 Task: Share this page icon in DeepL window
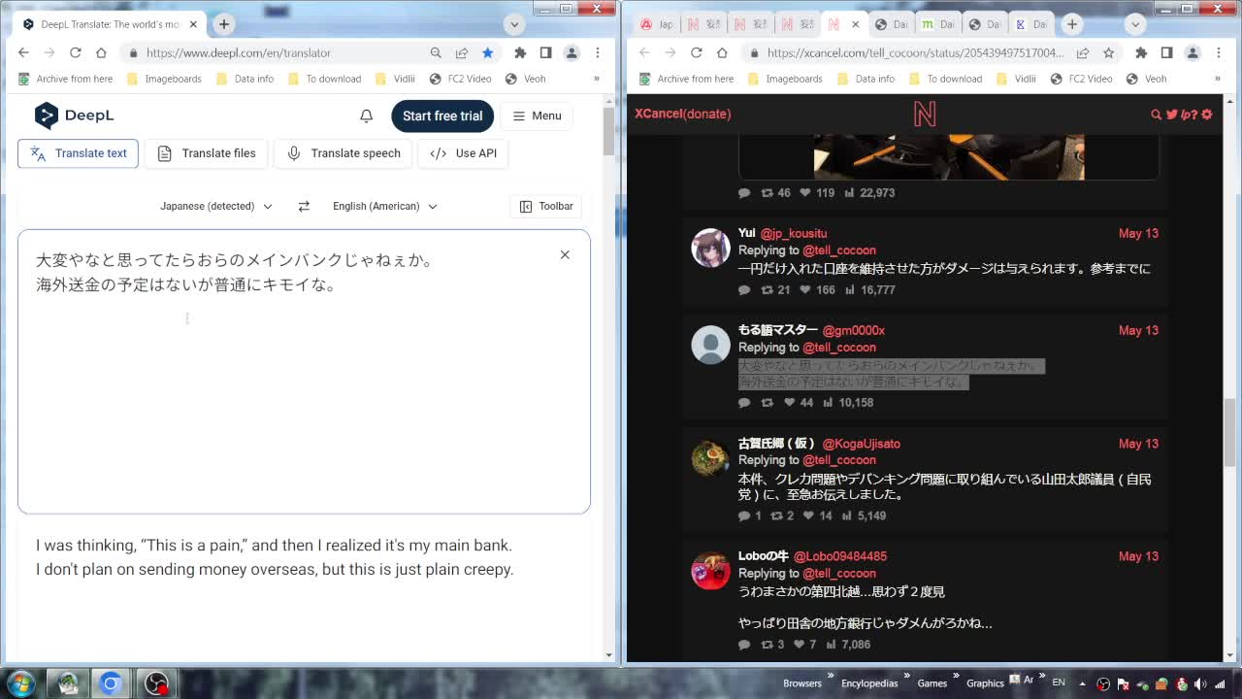(462, 52)
